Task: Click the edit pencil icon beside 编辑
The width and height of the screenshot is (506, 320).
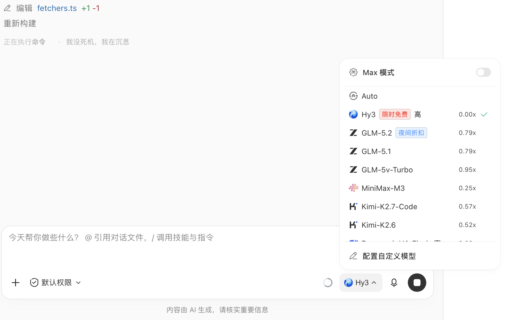Action: coord(7,8)
